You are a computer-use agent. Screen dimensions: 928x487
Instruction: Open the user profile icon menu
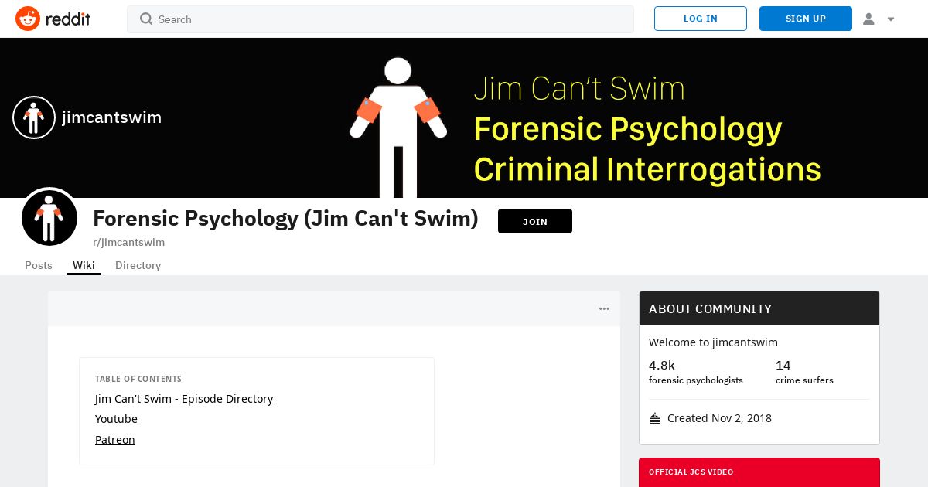click(868, 19)
